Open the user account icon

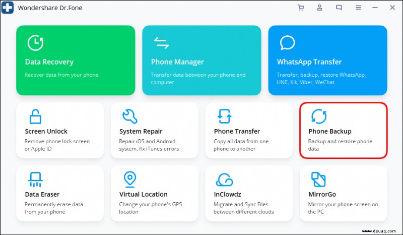point(319,8)
